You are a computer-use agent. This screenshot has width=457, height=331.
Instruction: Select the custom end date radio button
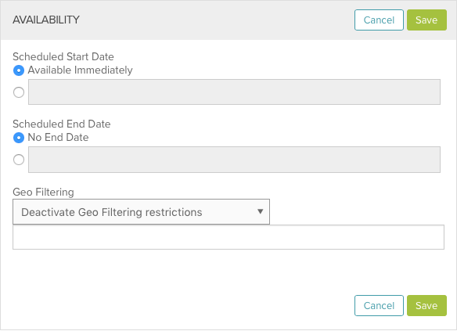[x=19, y=160]
